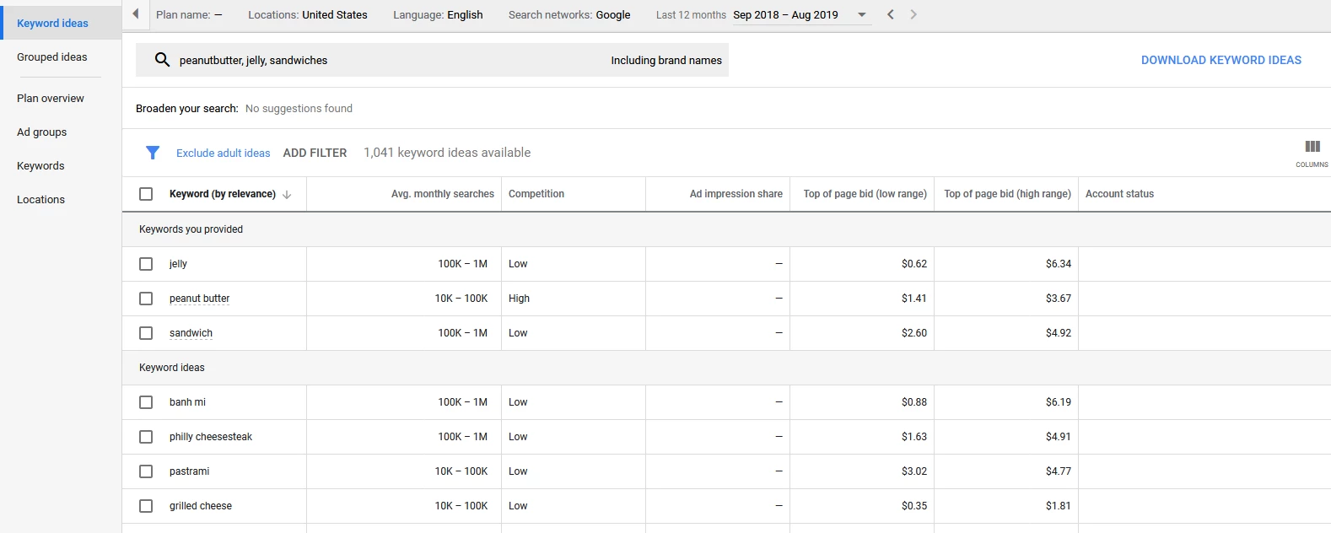
Task: Check the box for the jelly keyword
Action: (146, 264)
